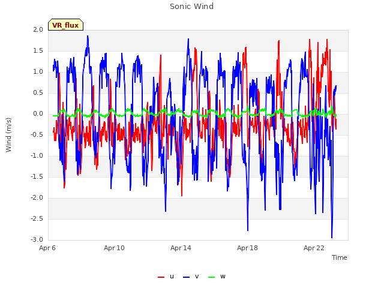This screenshot has width=384, height=288.
Task: Click the VR_flux label box
Action: point(65,25)
